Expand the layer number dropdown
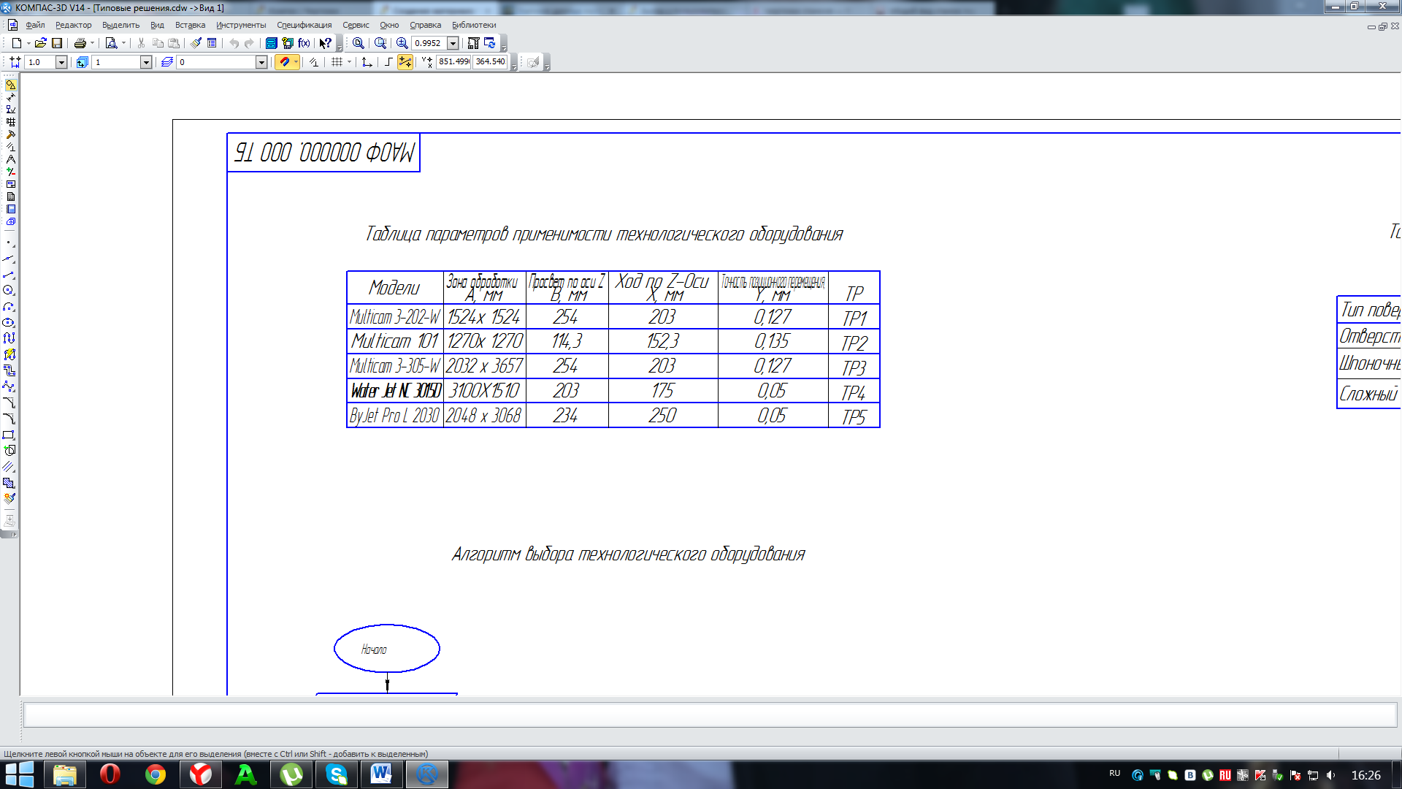 261,62
